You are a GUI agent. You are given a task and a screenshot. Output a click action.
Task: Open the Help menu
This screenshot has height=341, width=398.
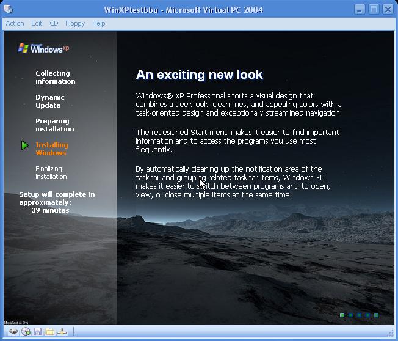(x=98, y=23)
